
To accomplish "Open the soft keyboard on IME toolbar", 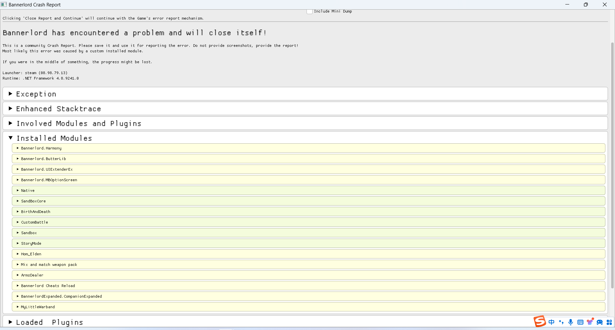I will click(580, 322).
